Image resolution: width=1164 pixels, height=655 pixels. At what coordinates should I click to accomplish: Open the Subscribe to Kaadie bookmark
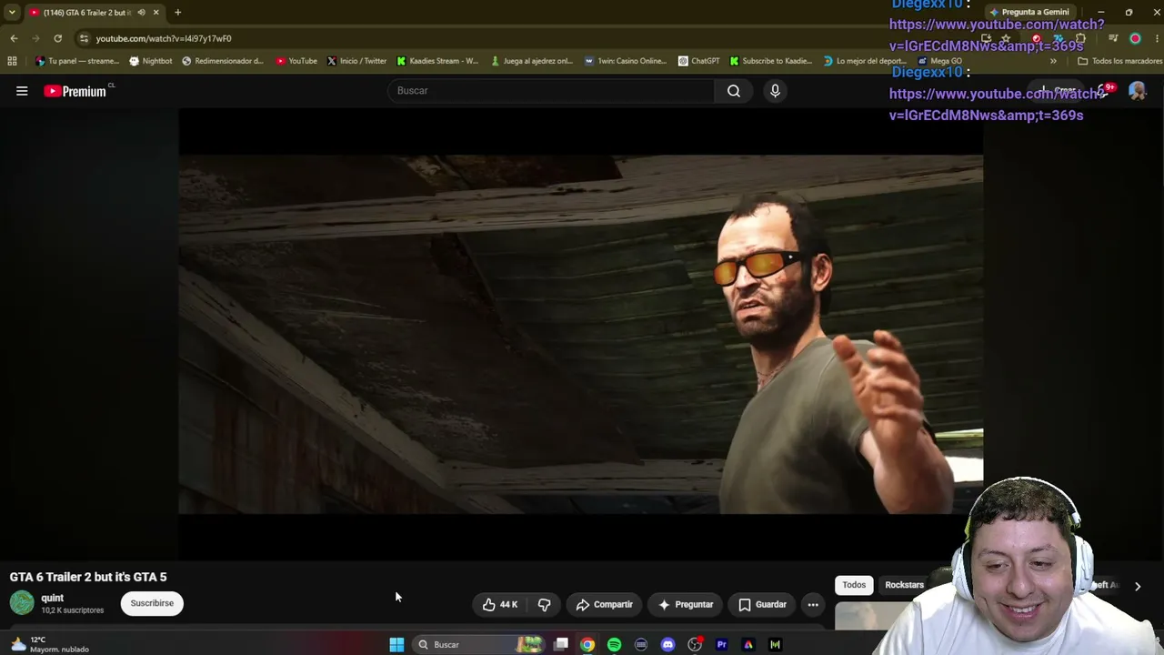tap(770, 61)
